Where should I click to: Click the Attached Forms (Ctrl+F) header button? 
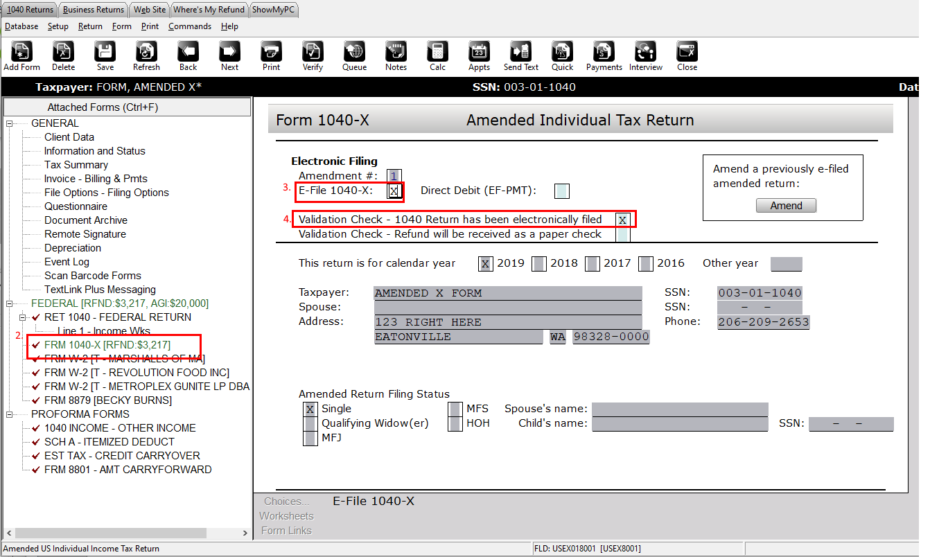[x=127, y=107]
